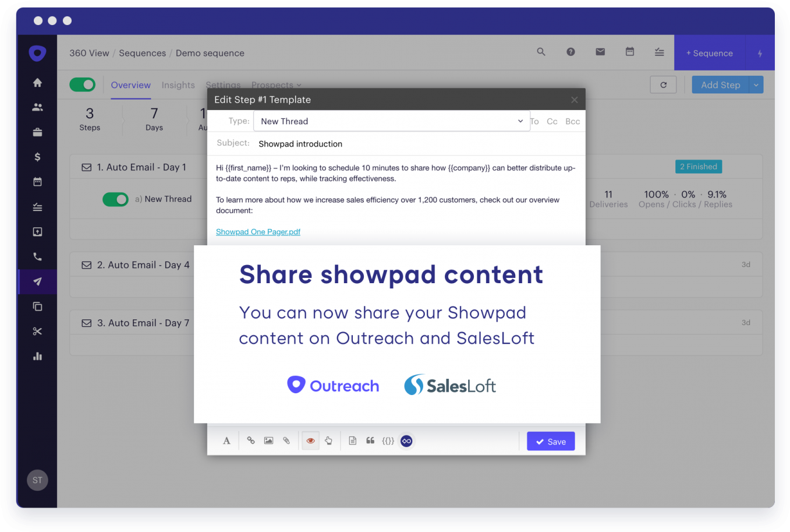
Task: Save the step template
Action: click(551, 442)
